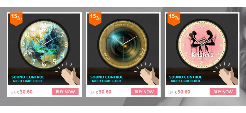Click Night Light Clock text on salon card
The width and height of the screenshot is (246, 113).
[185, 81]
